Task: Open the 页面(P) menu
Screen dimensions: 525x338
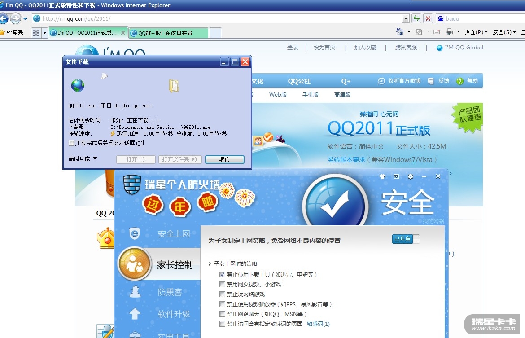Action: 476,32
